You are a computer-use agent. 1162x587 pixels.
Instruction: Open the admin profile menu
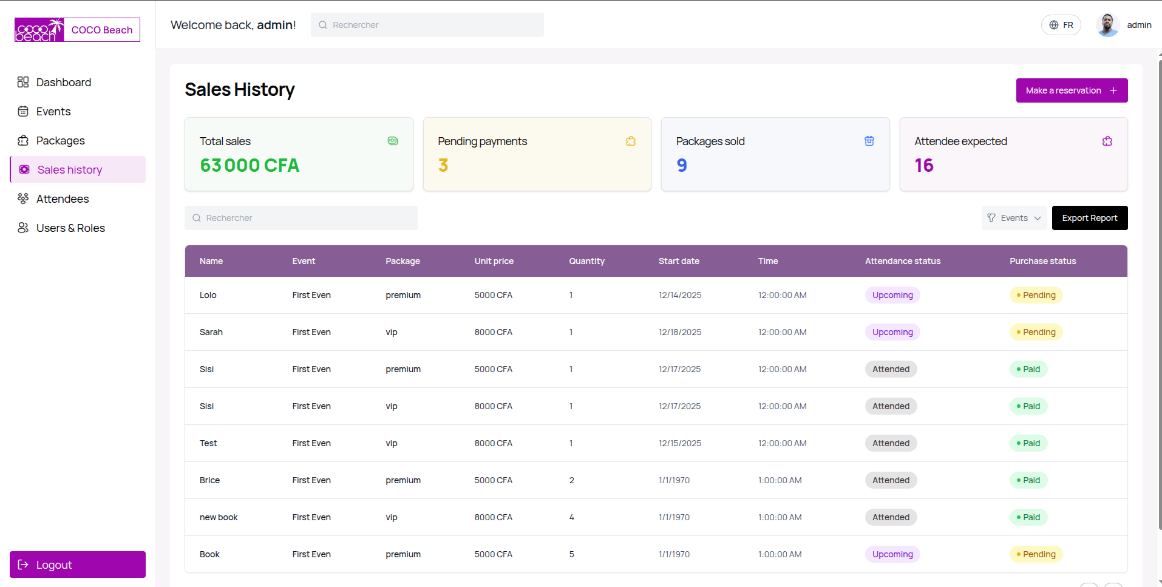[x=1124, y=25]
